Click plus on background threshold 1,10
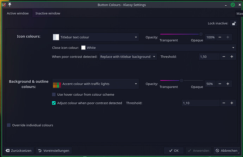243x157 pixels. (x=232, y=103)
